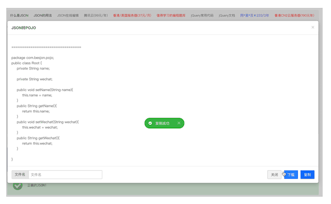Click the 复制成功 toast text
The image size is (331, 204).
point(162,123)
